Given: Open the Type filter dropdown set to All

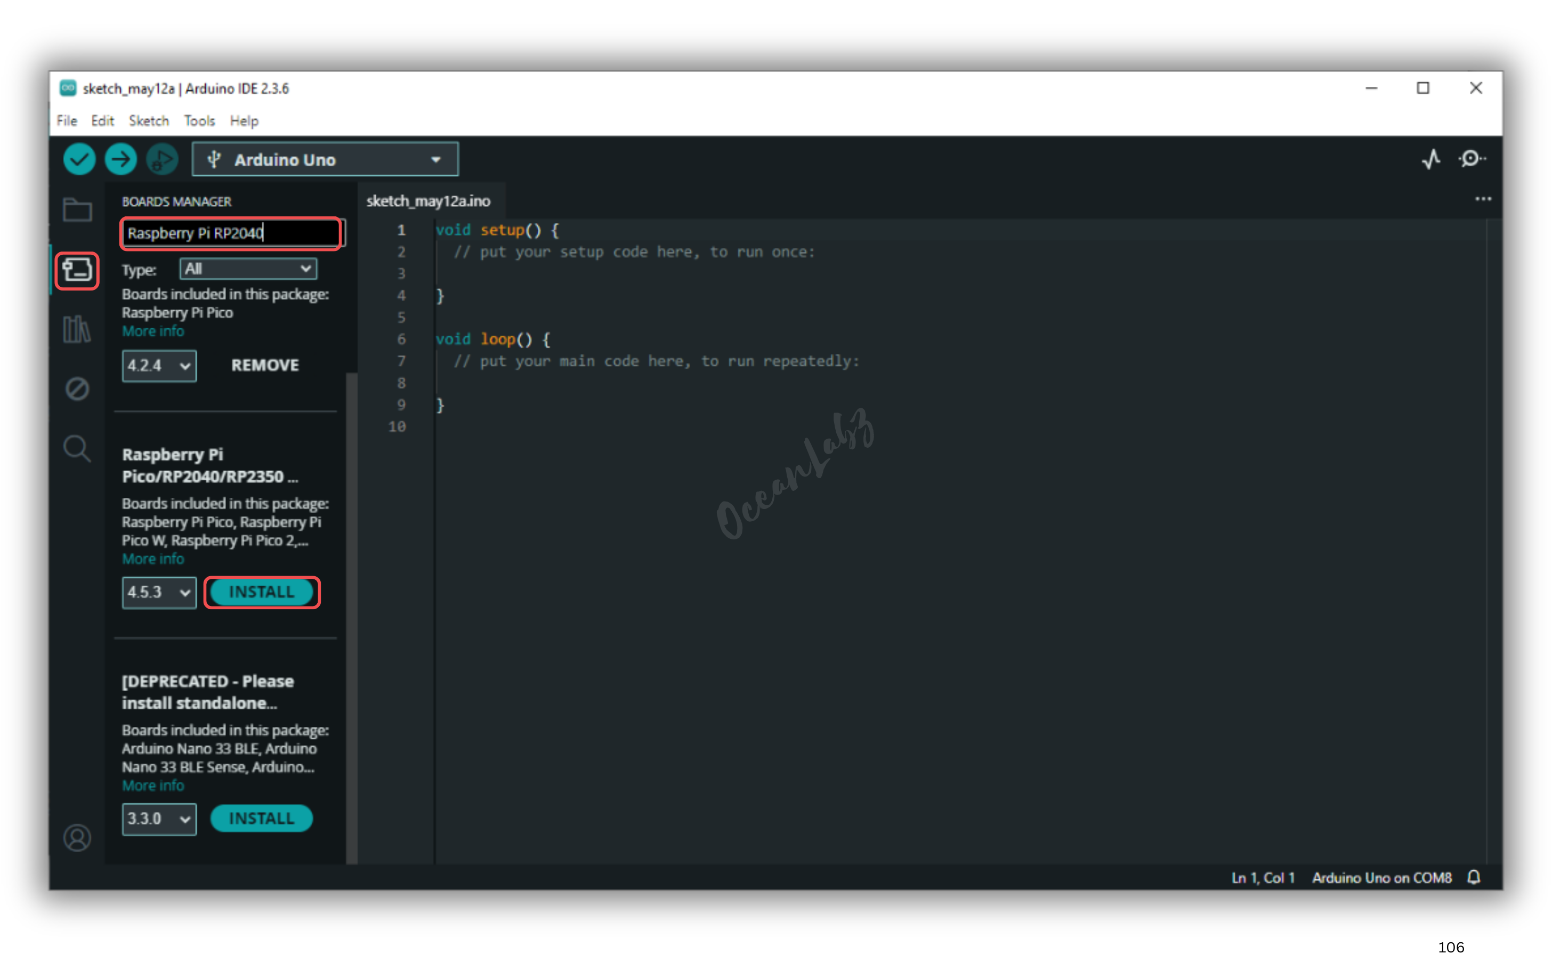Looking at the screenshot, I should point(248,269).
